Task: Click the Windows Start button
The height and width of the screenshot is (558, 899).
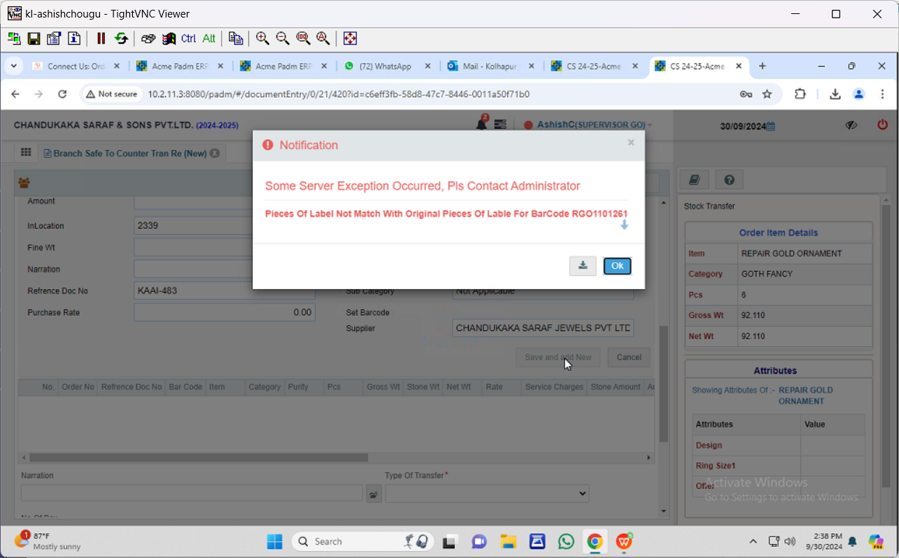Action: tap(275, 541)
